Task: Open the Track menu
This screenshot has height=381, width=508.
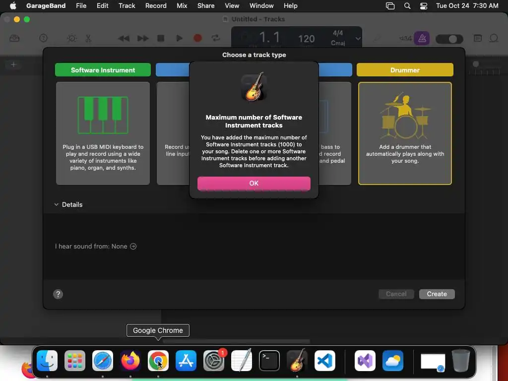Action: (x=127, y=5)
